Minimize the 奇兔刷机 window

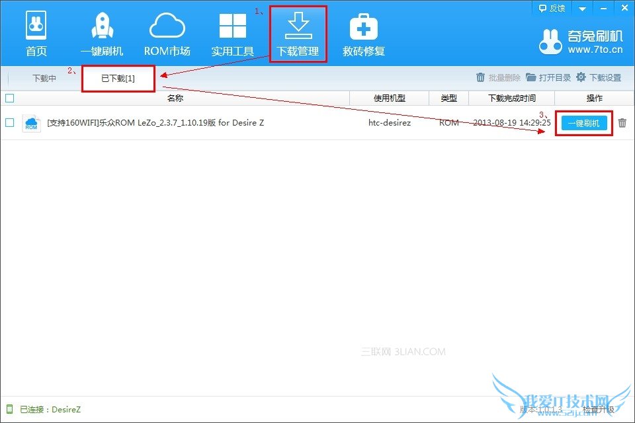(603, 9)
